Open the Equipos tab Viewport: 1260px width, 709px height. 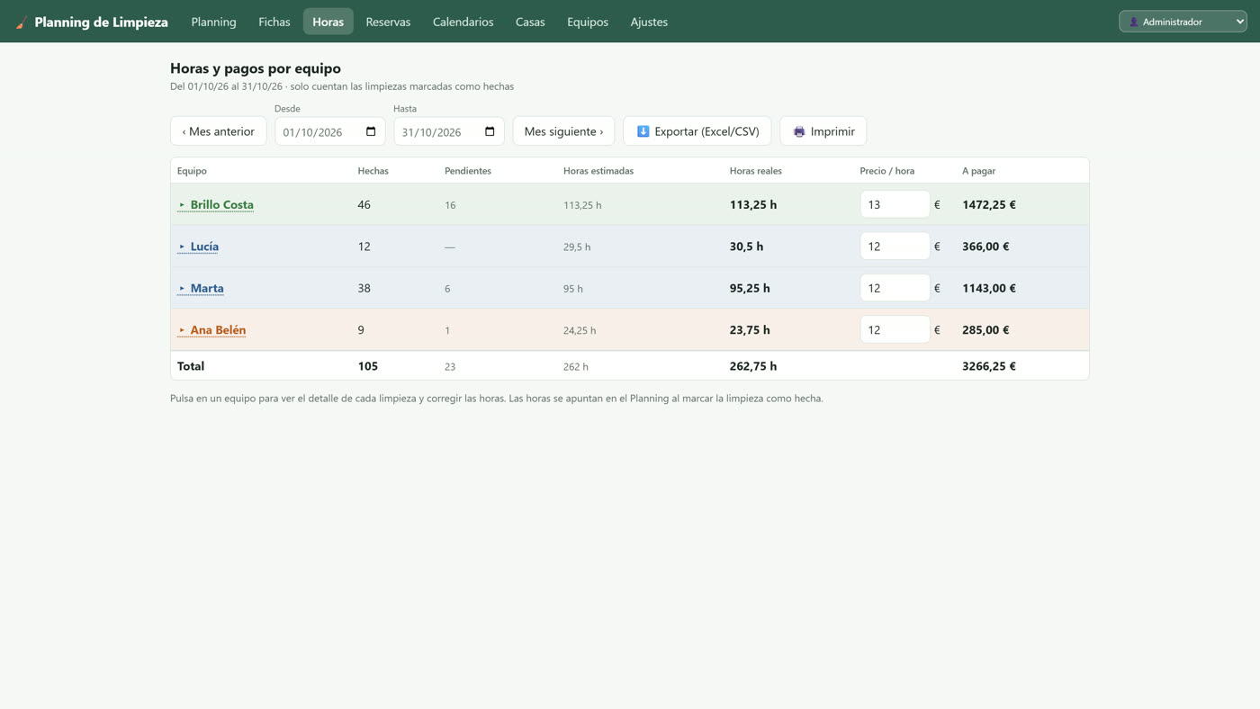[588, 22]
